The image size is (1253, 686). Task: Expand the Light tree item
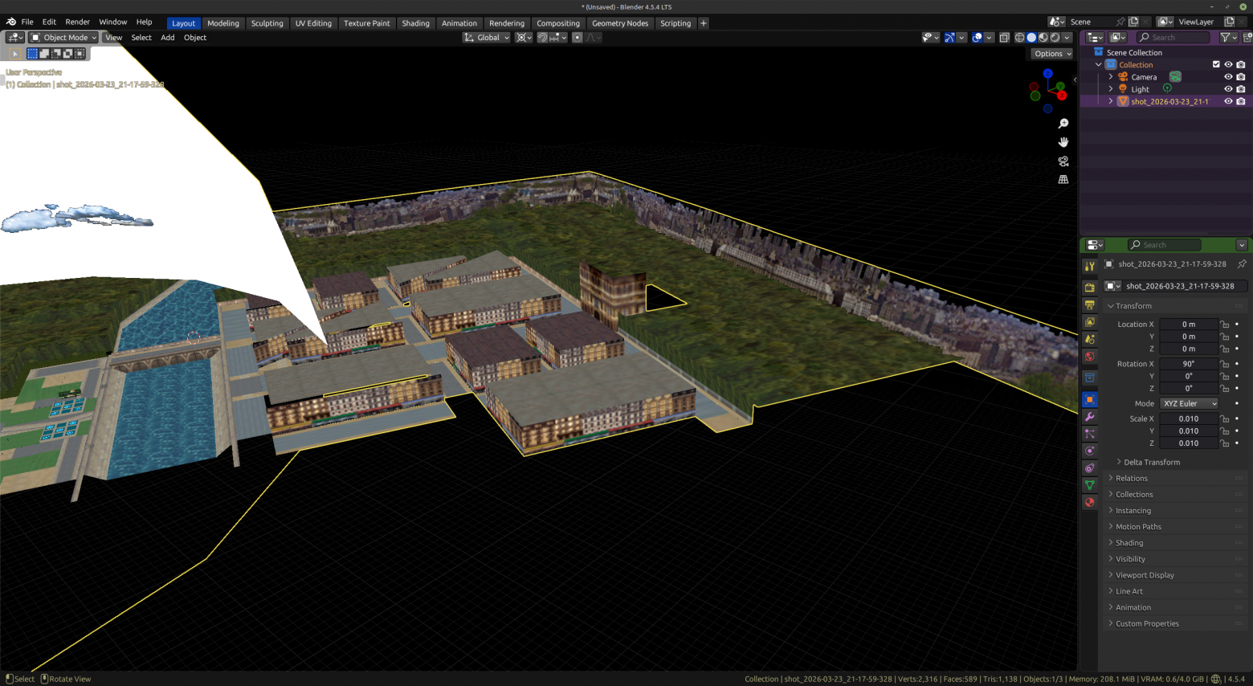coord(1111,89)
